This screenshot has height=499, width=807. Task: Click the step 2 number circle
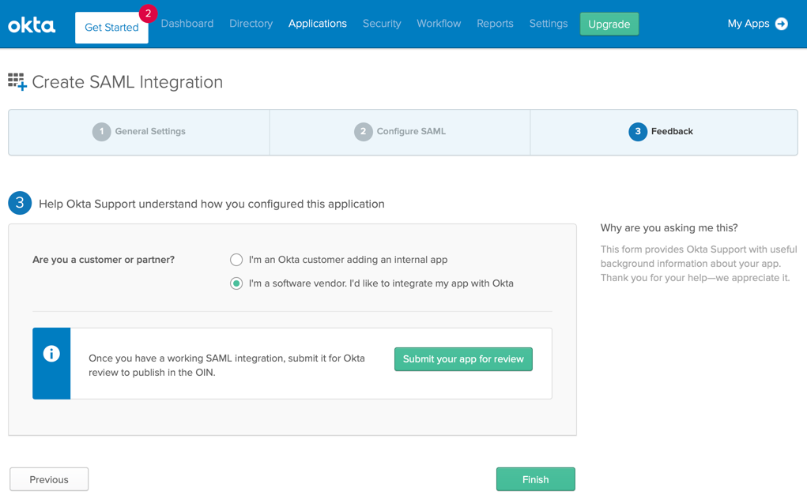pyautogui.click(x=363, y=132)
